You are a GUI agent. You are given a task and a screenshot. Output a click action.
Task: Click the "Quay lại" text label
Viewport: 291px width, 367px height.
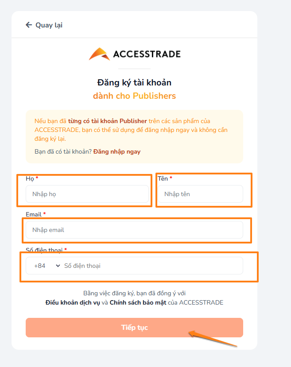[x=49, y=25]
